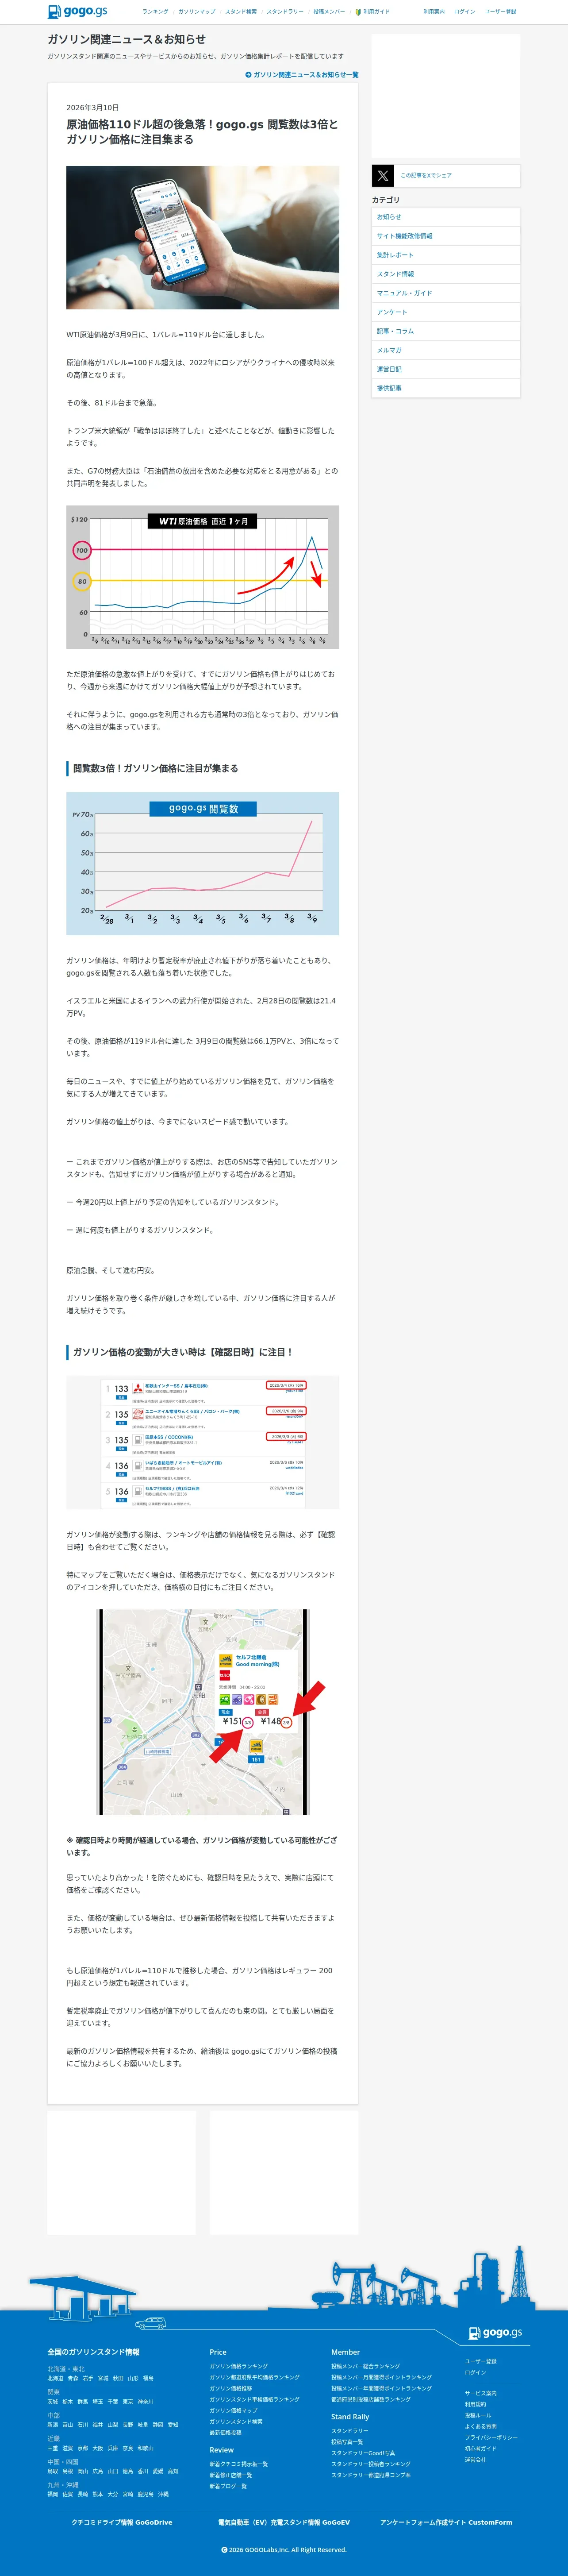Open 電気自動車（EV）充電スタンド情報 GoGoEV link
Image resolution: width=568 pixels, height=2576 pixels.
click(x=284, y=2522)
